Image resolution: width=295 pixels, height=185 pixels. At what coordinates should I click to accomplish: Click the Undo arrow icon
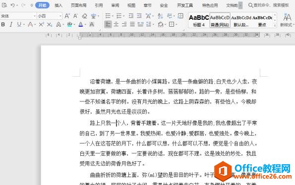(x=13, y=5)
